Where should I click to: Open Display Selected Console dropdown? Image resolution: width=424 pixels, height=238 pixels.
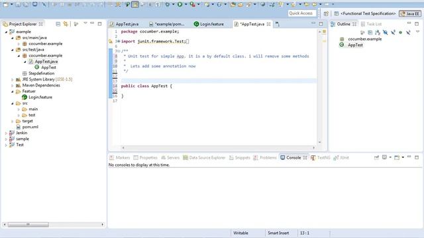pos(390,157)
